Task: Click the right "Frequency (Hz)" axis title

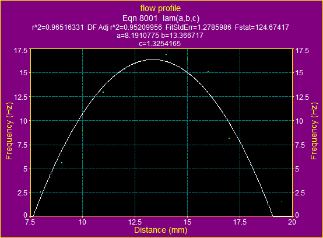Action: point(314,131)
